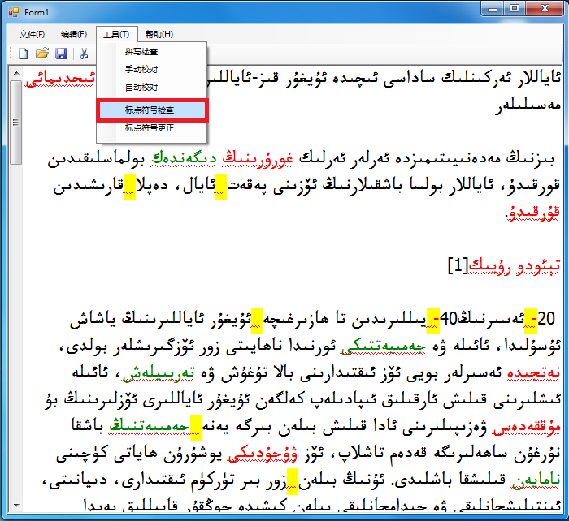This screenshot has width=569, height=521.
Task: Click the scrollbar up arrow
Action: click(x=16, y=73)
